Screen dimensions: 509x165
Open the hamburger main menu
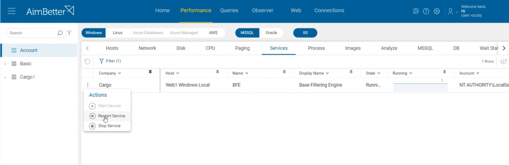click(12, 11)
